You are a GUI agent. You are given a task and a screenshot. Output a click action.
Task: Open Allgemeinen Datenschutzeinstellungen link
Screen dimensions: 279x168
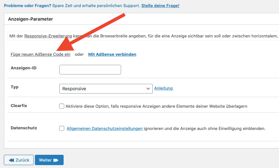click(x=105, y=128)
